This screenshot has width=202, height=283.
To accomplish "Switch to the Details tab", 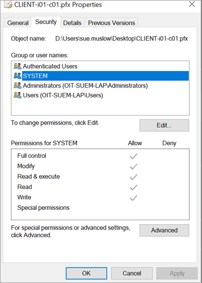I will [x=72, y=23].
